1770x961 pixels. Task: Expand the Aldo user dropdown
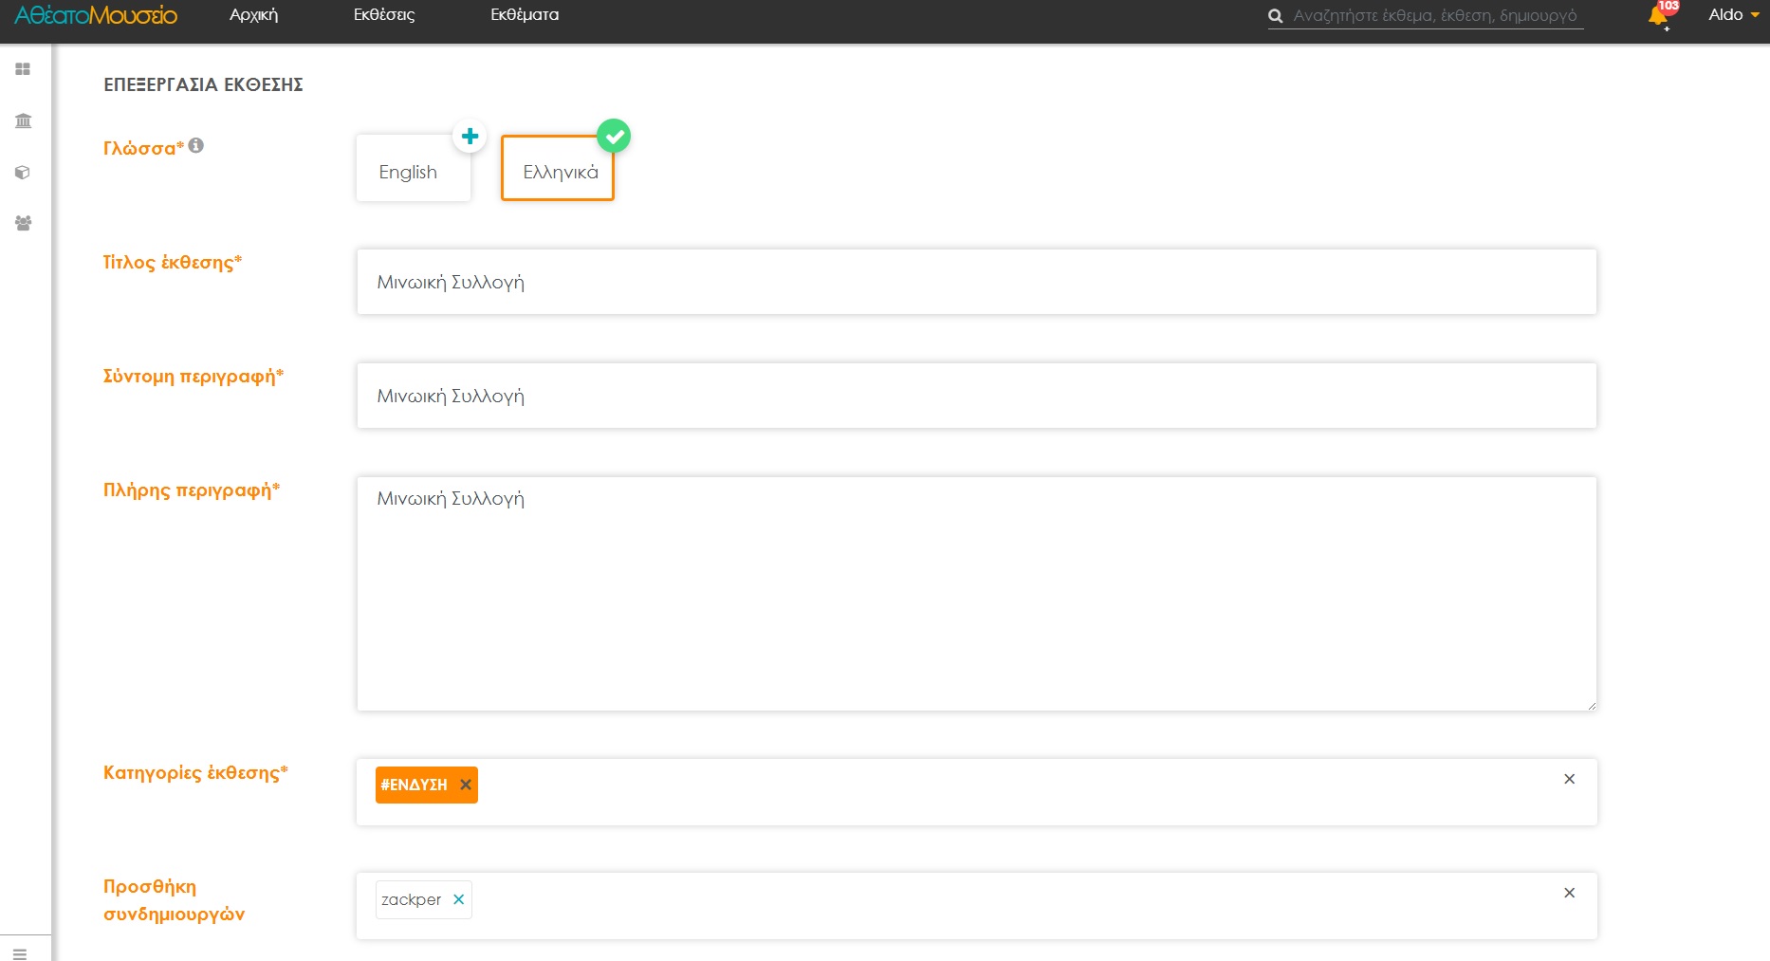point(1733,15)
